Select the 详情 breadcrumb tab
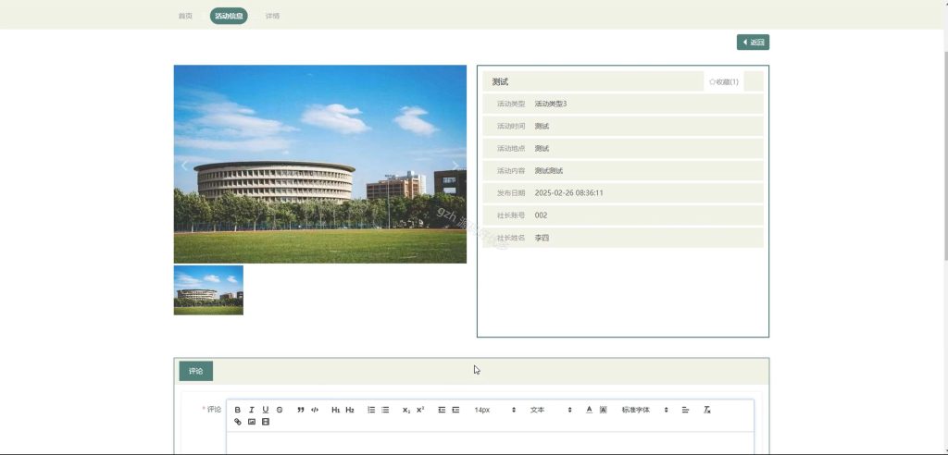Screen dimensions: 948x455 [272, 17]
